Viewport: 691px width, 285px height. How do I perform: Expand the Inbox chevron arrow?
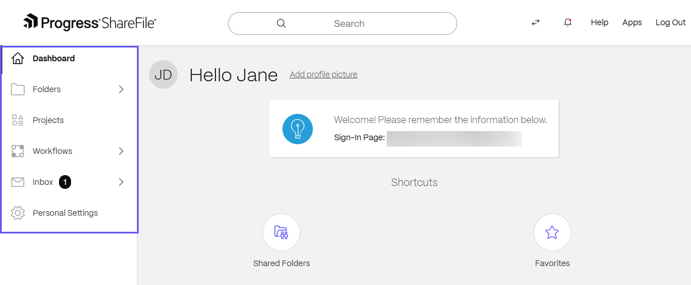(121, 182)
